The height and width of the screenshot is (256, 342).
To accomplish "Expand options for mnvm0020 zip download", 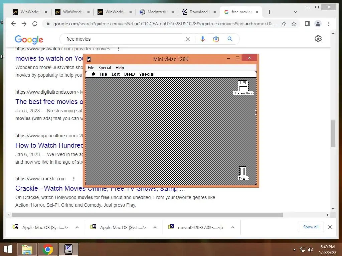I will (233, 227).
